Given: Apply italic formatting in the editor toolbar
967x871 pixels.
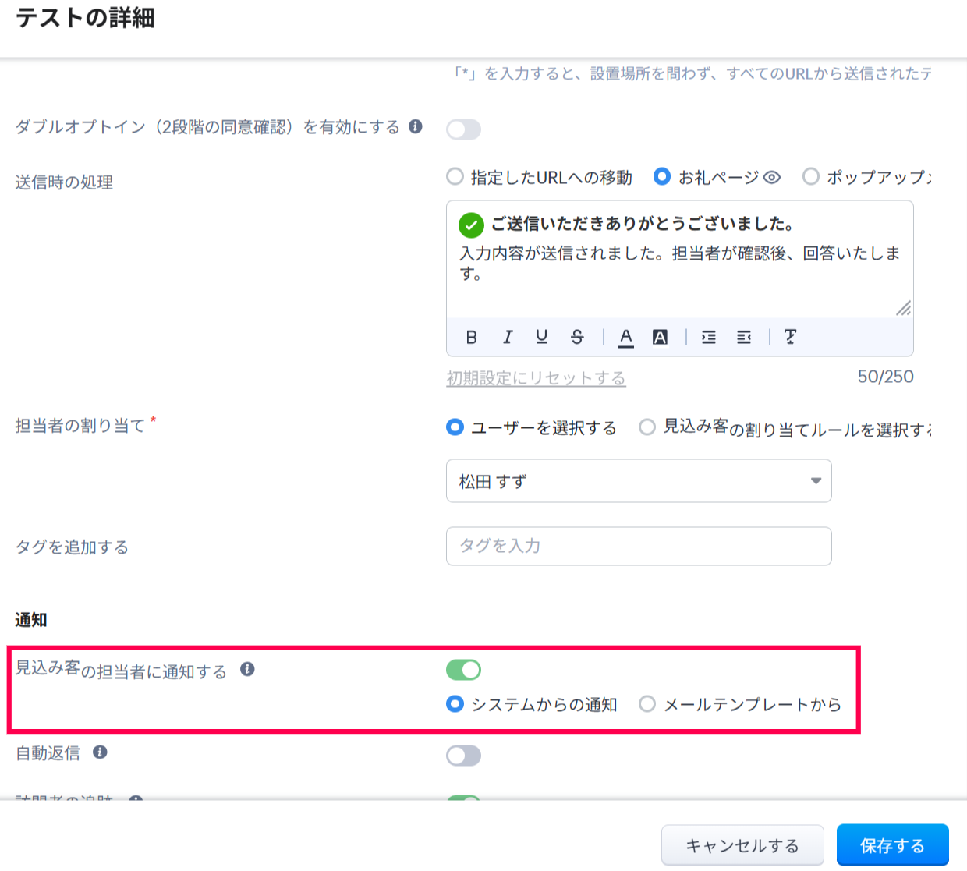Looking at the screenshot, I should [x=508, y=337].
